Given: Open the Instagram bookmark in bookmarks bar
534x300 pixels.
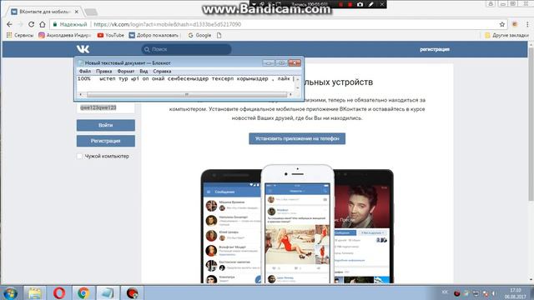Looking at the screenshot, I should pos(64,35).
